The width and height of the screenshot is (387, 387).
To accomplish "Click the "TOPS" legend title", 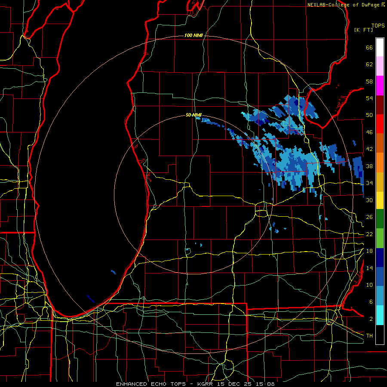I will pos(378,26).
